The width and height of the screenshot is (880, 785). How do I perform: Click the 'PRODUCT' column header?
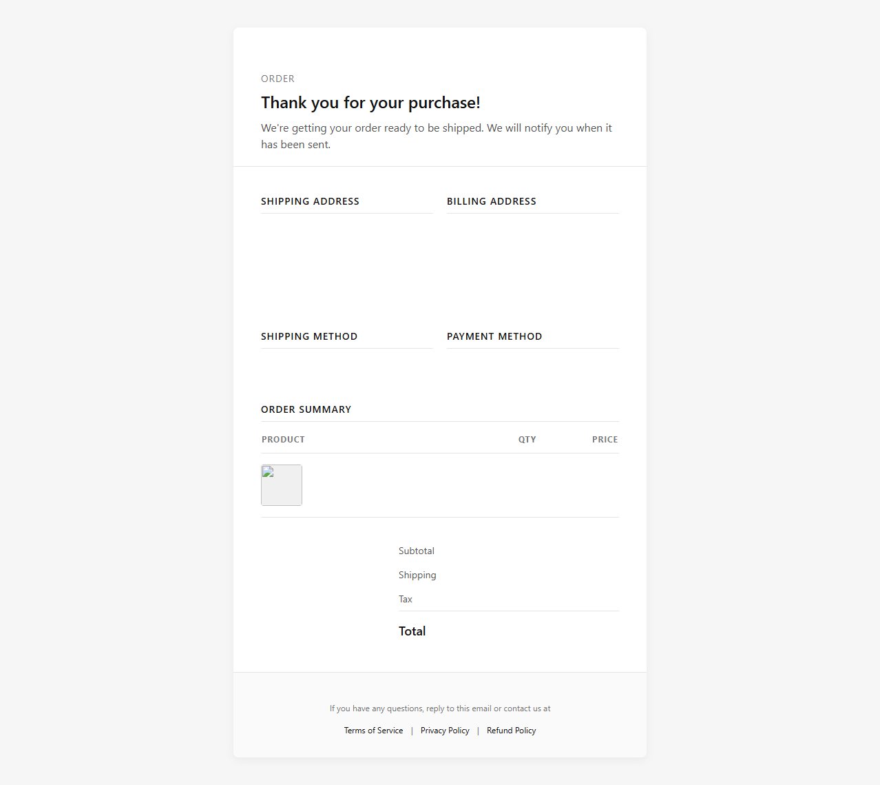[283, 440]
